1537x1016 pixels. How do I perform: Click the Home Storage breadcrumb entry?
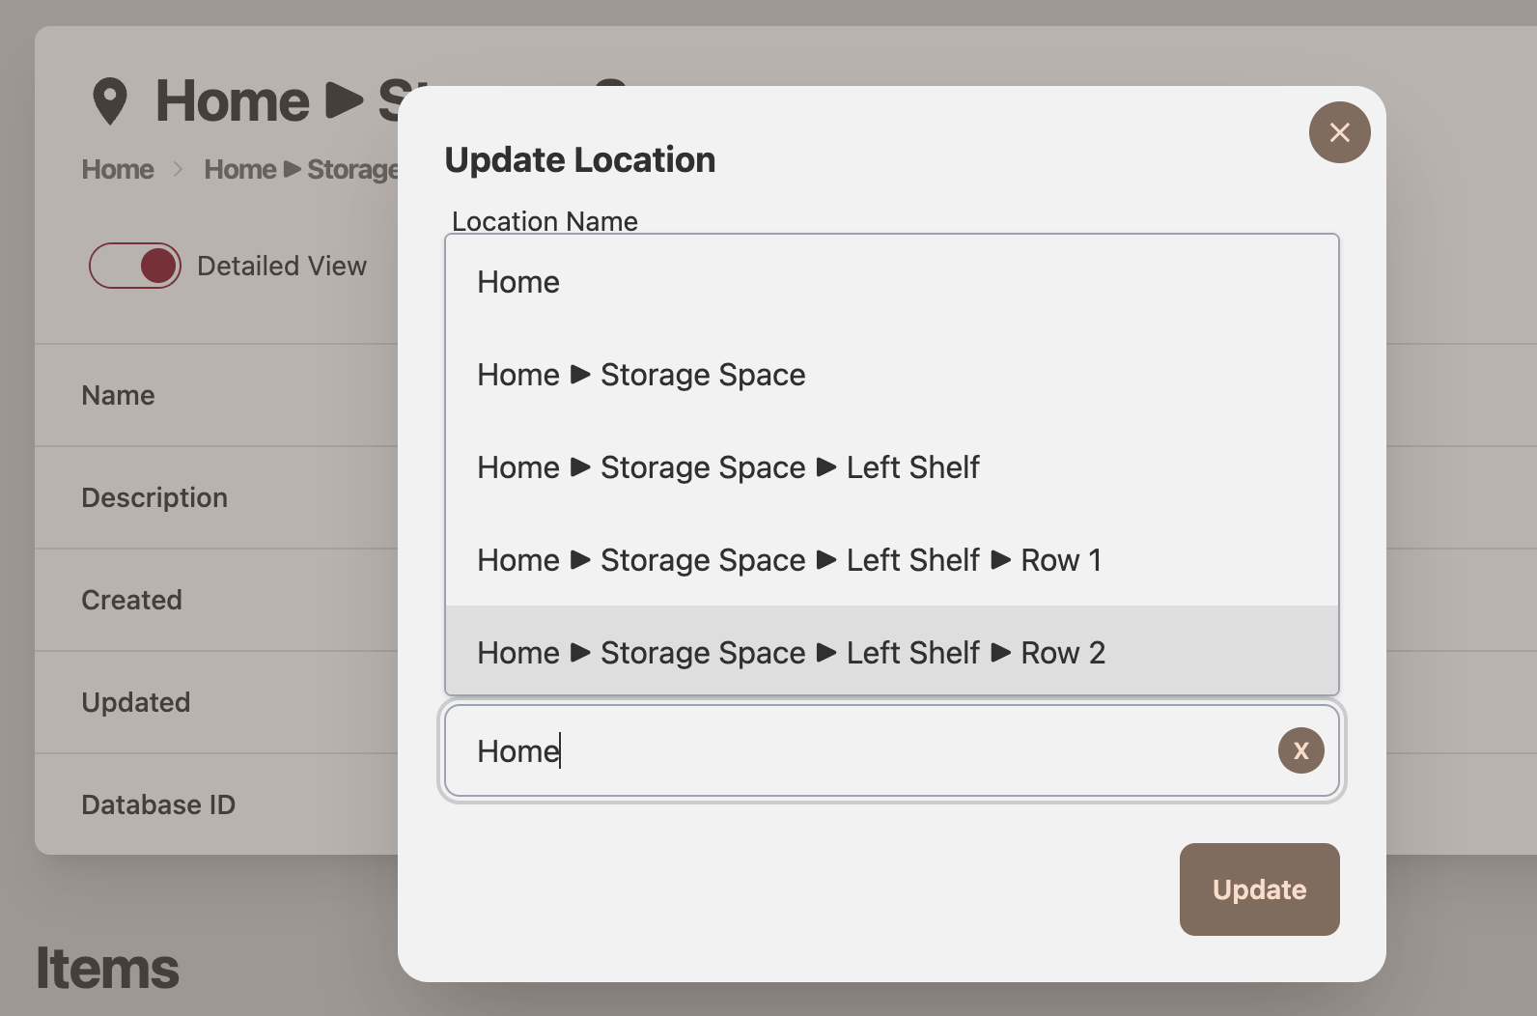(x=299, y=169)
